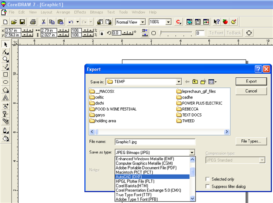The height and width of the screenshot is (203, 273).
Task: Click the red Corel launcher icon
Action: pos(179,22)
